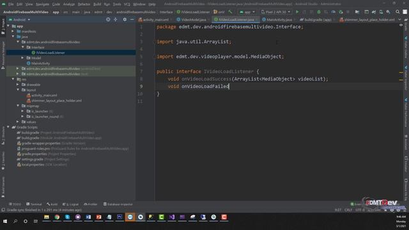Open Skype from the Windows taskbar
Image resolution: width=409 pixels, height=230 pixels.
tap(67, 217)
